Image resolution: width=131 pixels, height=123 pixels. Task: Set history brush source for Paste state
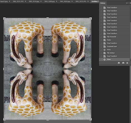point(101,40)
